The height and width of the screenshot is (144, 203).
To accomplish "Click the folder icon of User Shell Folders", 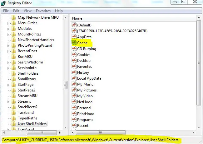I will 13,124.
